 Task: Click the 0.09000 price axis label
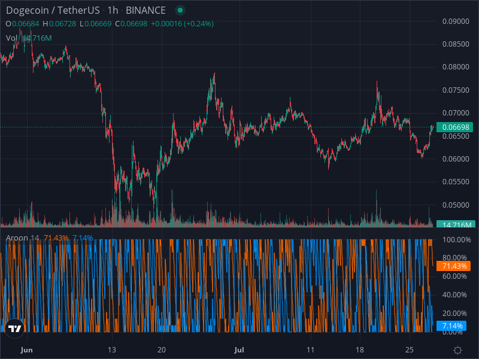[x=456, y=22]
